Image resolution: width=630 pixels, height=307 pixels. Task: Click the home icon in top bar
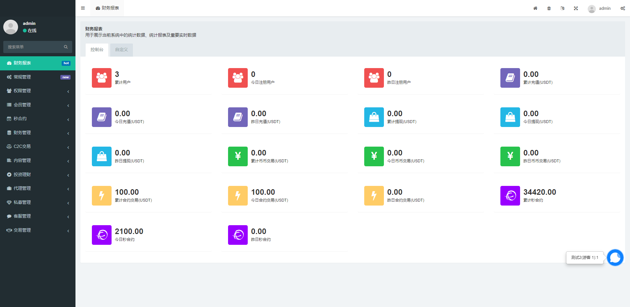pyautogui.click(x=535, y=8)
